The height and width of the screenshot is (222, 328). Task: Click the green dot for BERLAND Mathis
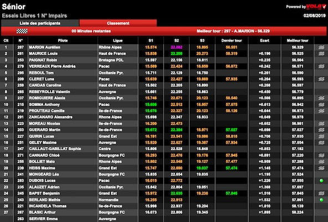321,200
